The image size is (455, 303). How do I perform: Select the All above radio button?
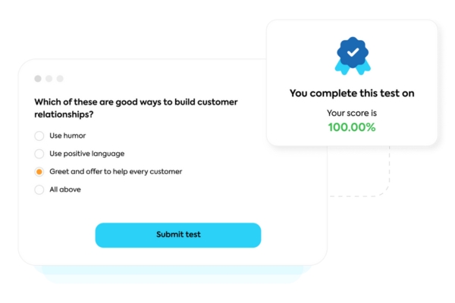39,189
